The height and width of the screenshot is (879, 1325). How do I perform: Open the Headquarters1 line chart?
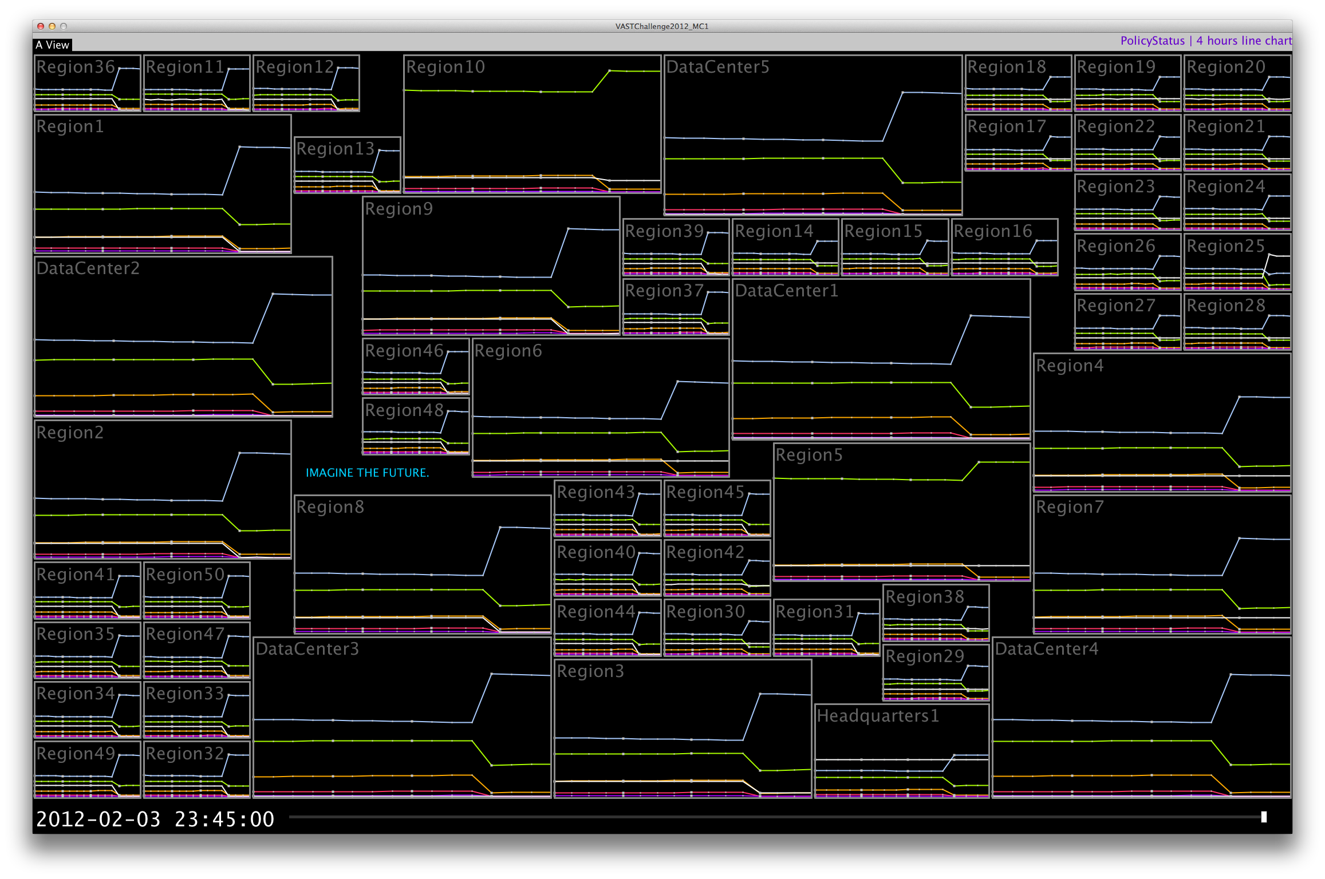[902, 751]
